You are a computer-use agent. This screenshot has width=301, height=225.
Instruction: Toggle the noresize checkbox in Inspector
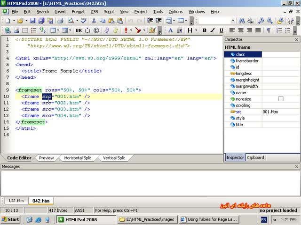pyautogui.click(x=281, y=99)
